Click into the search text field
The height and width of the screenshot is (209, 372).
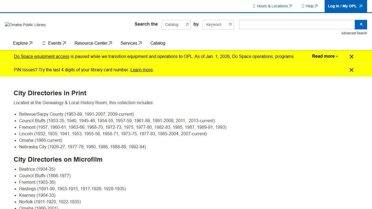click(297, 24)
